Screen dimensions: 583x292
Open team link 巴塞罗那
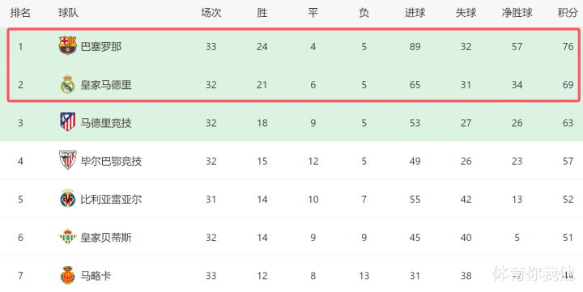point(101,46)
